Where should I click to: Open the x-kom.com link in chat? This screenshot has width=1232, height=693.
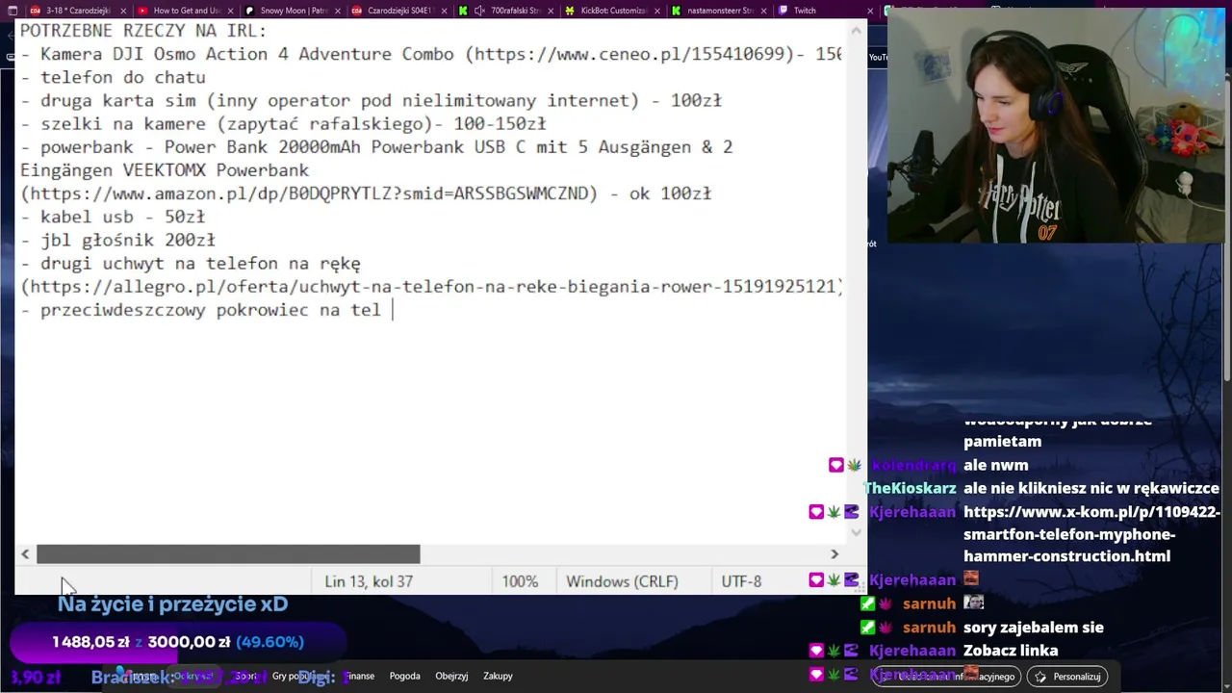(1091, 534)
